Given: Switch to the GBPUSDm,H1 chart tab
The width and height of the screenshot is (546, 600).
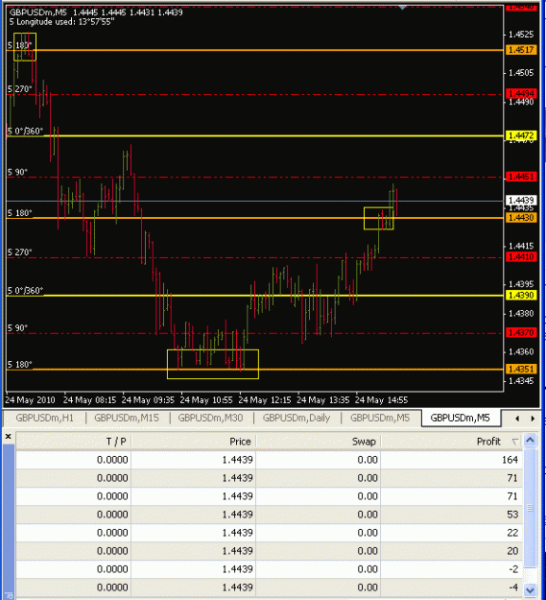Looking at the screenshot, I should [44, 418].
